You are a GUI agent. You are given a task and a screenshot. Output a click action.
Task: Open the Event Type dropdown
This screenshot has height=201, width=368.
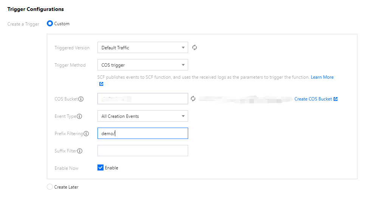click(142, 116)
